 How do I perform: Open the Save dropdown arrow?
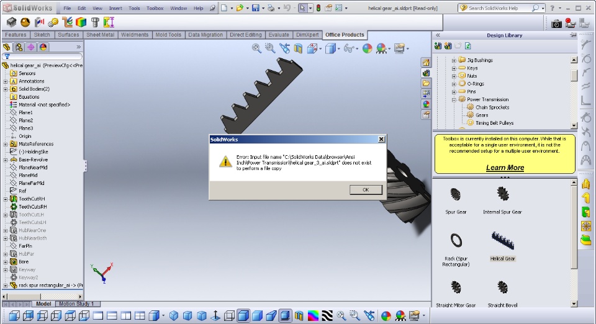pyautogui.click(x=263, y=8)
